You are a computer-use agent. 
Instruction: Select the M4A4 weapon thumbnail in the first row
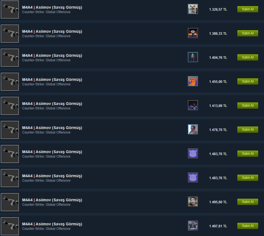[x=10, y=10]
